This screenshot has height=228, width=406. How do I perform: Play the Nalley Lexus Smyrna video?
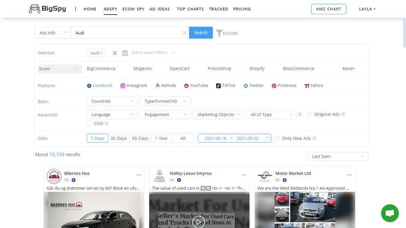[198, 222]
